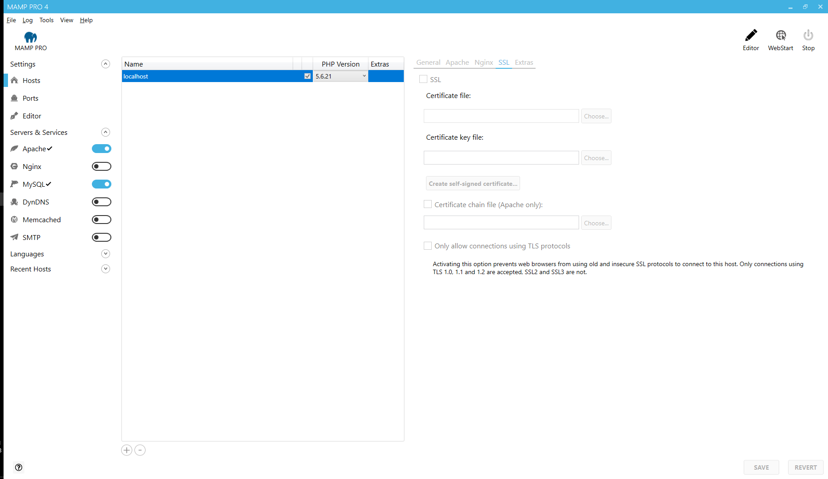Open the Help menu

[x=86, y=20]
